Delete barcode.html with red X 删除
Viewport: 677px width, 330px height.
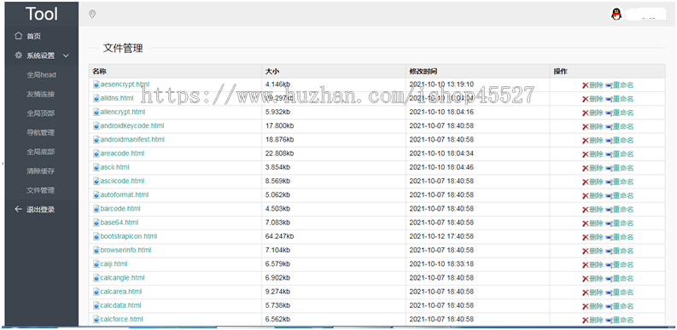coord(592,209)
